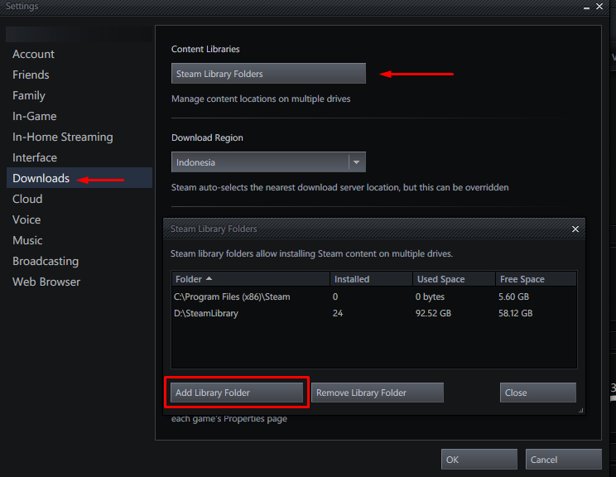Sort the list by Folder column header
The width and height of the screenshot is (616, 477).
(x=251, y=279)
